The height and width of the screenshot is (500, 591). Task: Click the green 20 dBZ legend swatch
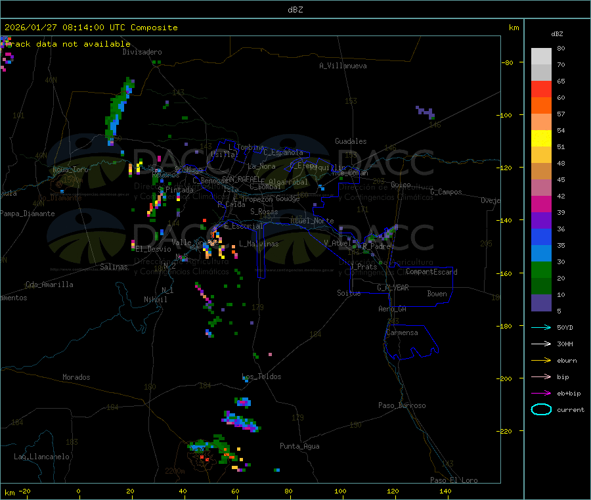tap(541, 269)
